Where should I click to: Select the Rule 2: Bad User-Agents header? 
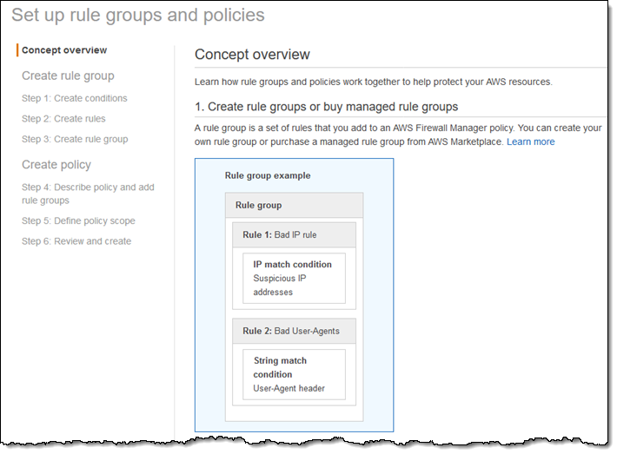click(x=291, y=331)
